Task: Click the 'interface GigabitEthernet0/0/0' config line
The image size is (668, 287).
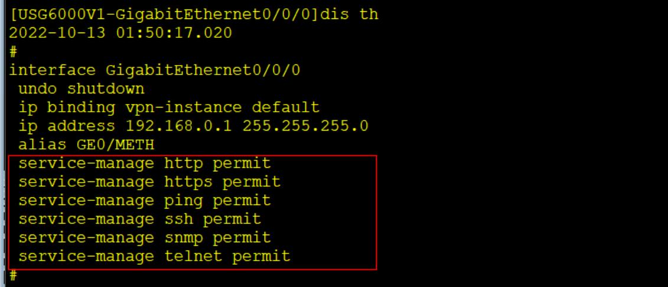Action: point(155,70)
